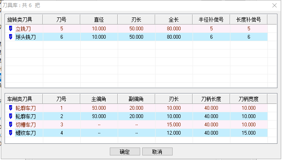Click 93.000 主偏角 in tool number 1 row
This screenshot has width=282, height=160.
tap(99, 108)
